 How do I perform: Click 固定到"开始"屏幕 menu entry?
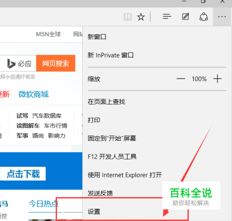pyautogui.click(x=112, y=138)
